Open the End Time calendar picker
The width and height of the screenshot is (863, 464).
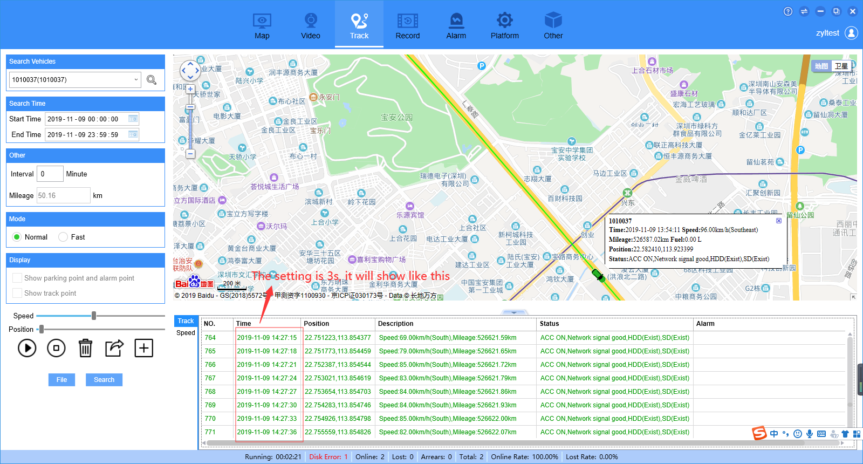pyautogui.click(x=133, y=134)
